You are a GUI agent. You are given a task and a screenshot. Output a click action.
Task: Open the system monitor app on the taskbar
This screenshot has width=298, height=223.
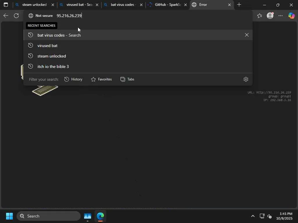[x=88, y=216]
